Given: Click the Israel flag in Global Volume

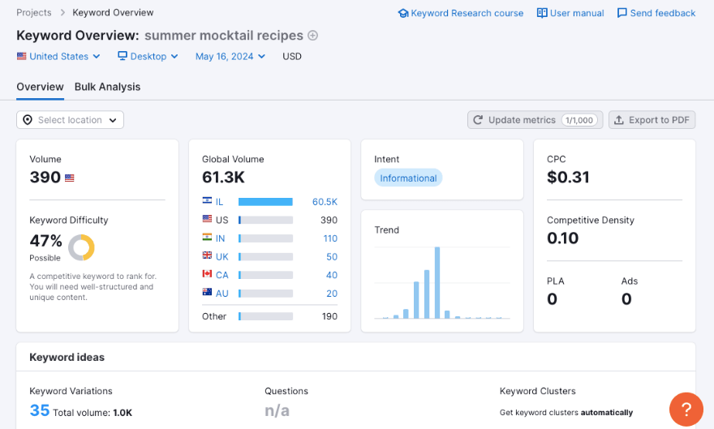Looking at the screenshot, I should 208,201.
